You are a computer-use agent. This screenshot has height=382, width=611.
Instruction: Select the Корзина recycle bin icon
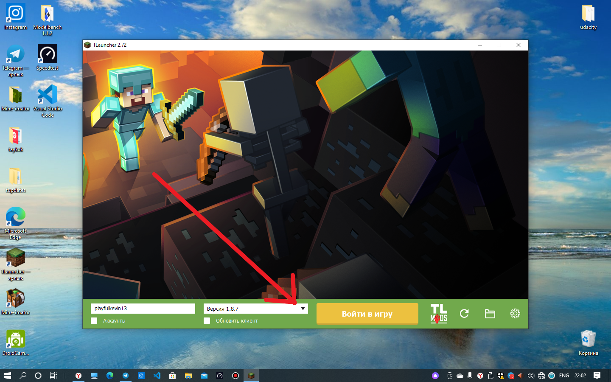pos(588,343)
